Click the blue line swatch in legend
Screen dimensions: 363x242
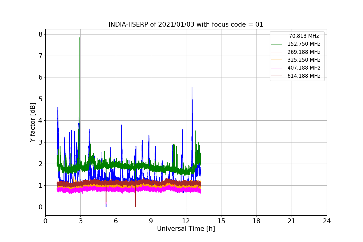click(277, 36)
